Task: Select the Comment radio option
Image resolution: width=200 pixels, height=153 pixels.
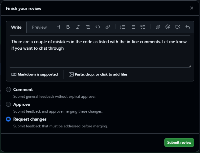Action: coord(8,89)
